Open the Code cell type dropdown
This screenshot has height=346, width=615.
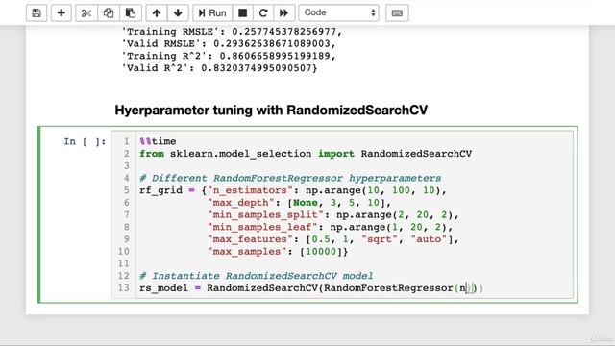click(x=339, y=12)
